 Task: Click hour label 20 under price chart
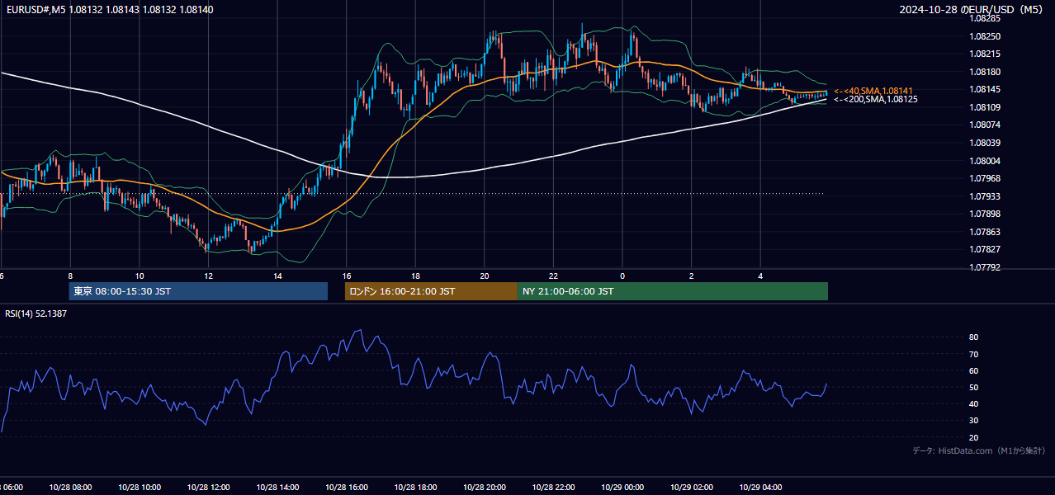tap(485, 276)
